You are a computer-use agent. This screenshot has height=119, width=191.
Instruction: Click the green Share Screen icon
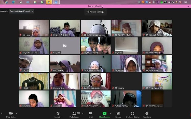click(x=104, y=113)
